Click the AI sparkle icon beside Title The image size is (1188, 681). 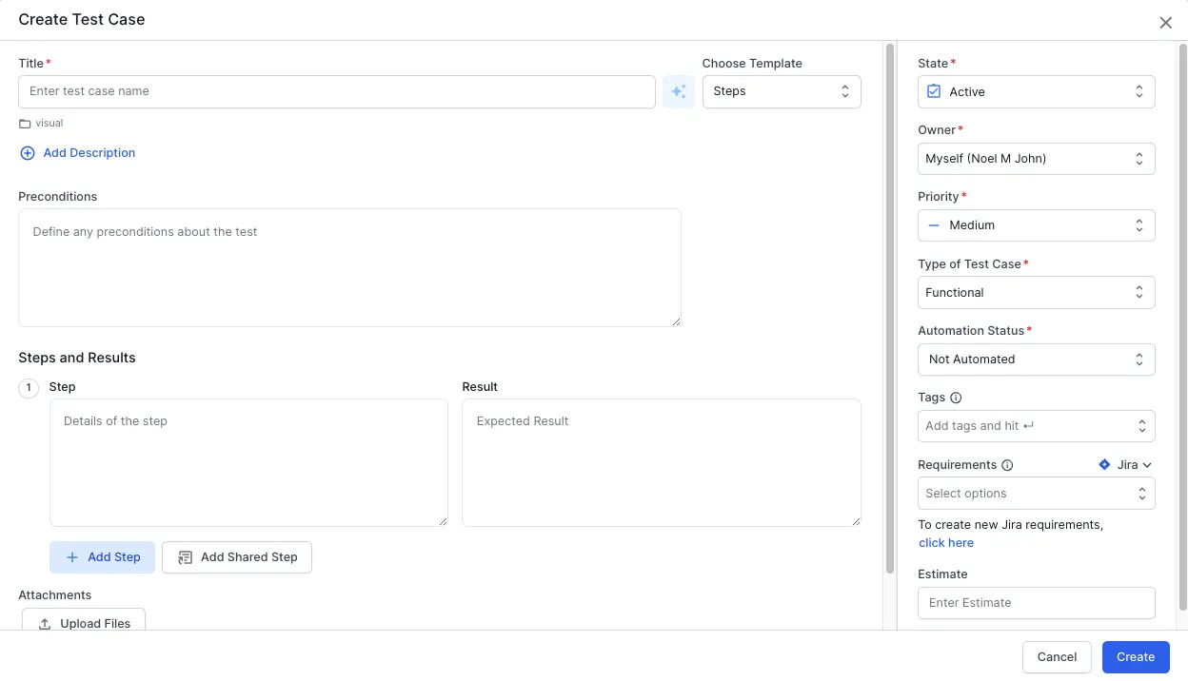coord(678,91)
